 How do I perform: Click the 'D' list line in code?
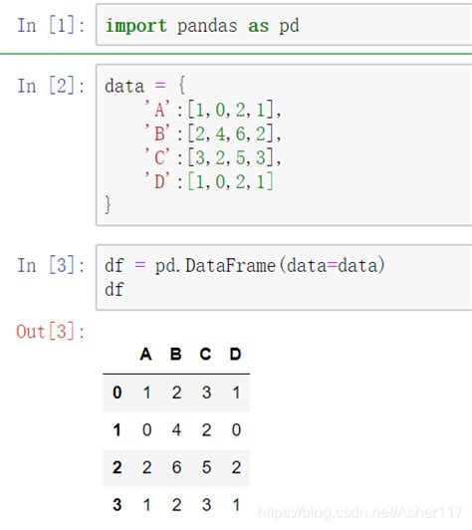209,181
